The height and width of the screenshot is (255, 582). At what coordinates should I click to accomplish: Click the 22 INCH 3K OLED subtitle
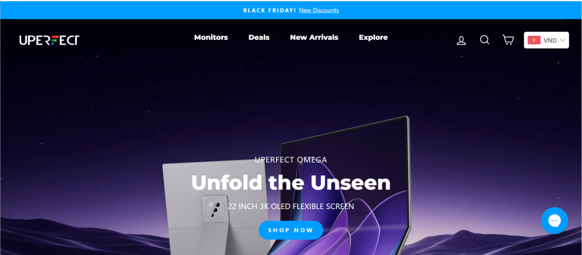[x=290, y=206]
